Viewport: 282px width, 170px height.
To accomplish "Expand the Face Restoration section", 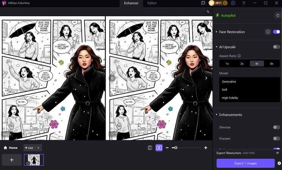I will [x=217, y=32].
